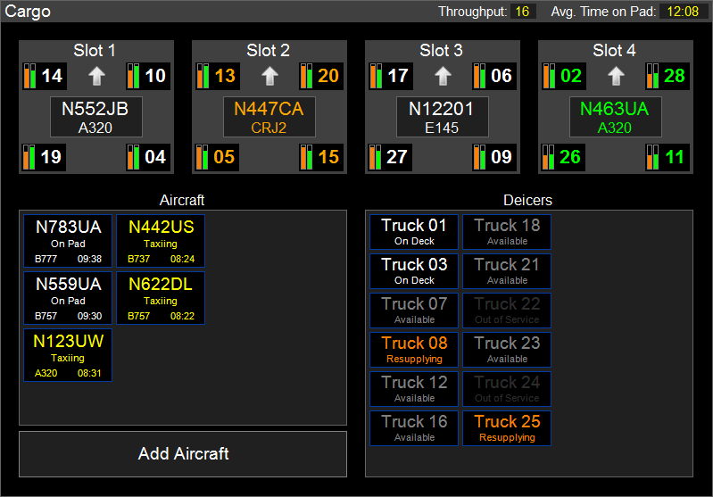Click the up arrow icon in Slot 3
This screenshot has width=713, height=497.
443,76
